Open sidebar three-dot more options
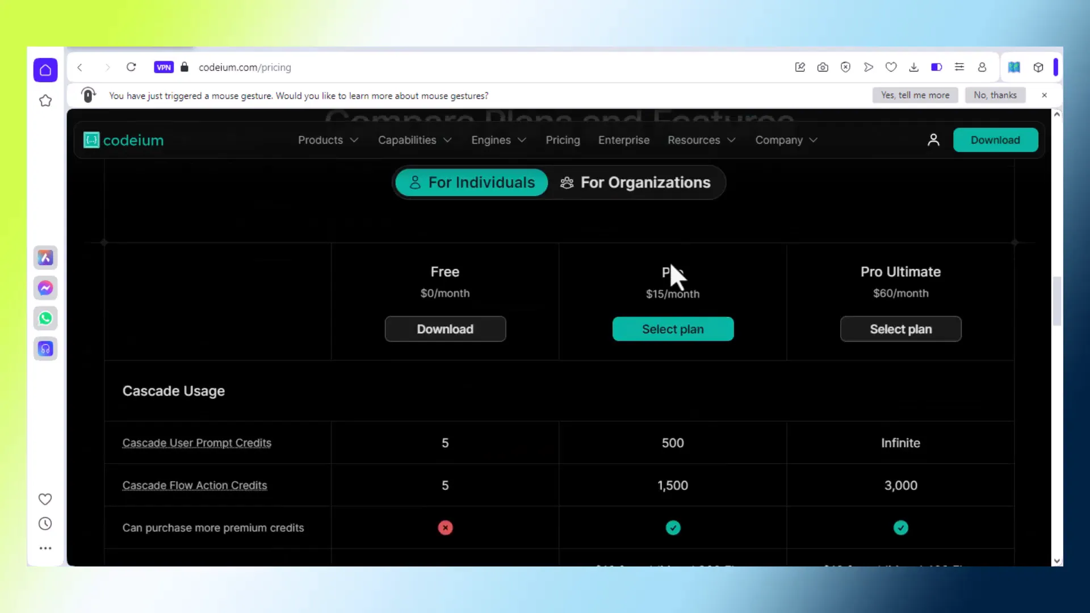This screenshot has width=1090, height=613. (45, 548)
